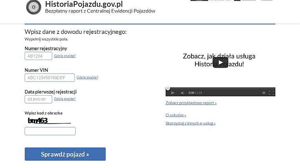The width and height of the screenshot is (300, 168).
Task: Click the 'Sprawdź pojazd »' button
Action: (65, 154)
